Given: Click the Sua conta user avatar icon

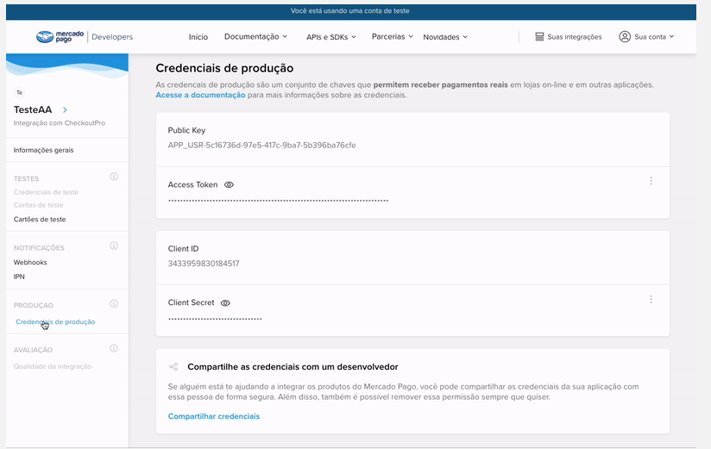Looking at the screenshot, I should pyautogui.click(x=625, y=37).
